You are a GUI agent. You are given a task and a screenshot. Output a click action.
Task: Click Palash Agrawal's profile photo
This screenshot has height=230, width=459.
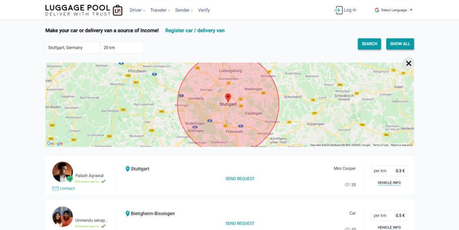click(x=62, y=172)
